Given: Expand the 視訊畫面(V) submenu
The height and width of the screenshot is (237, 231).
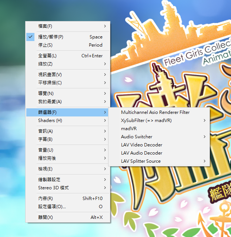Looking at the screenshot, I should (x=68, y=75).
